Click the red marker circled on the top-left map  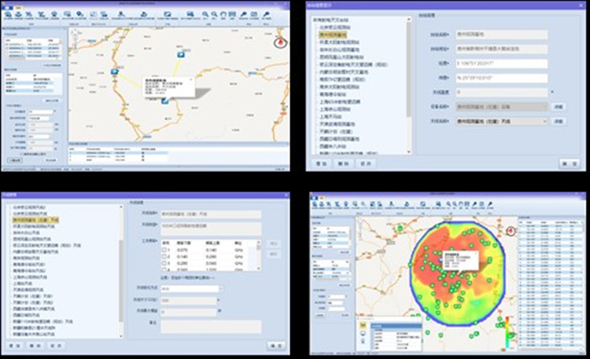279,42
